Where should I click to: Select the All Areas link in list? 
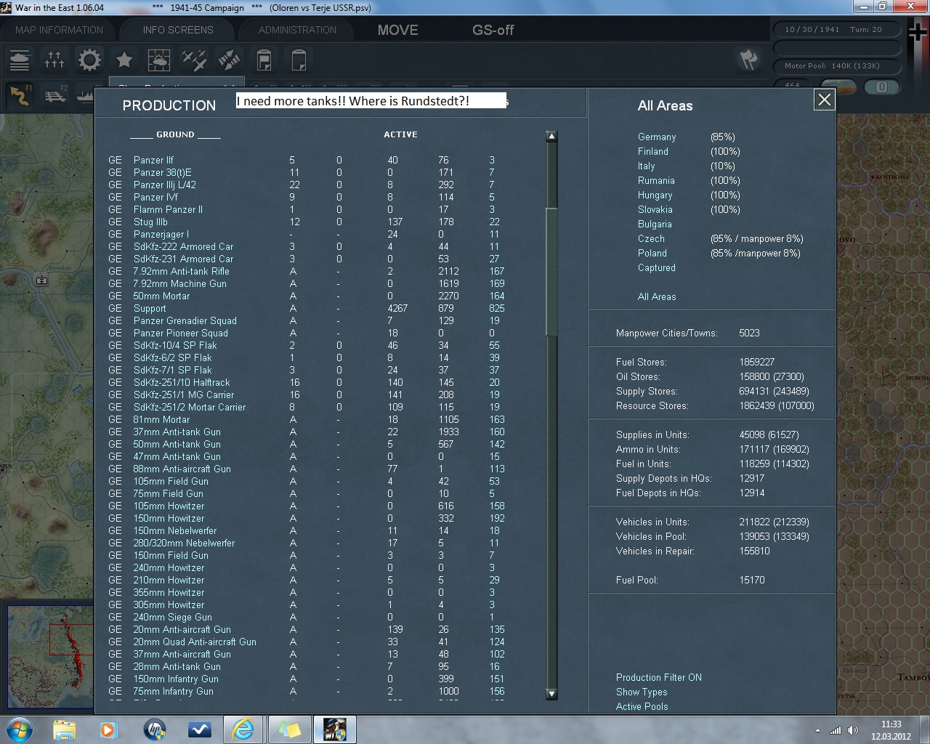657,296
